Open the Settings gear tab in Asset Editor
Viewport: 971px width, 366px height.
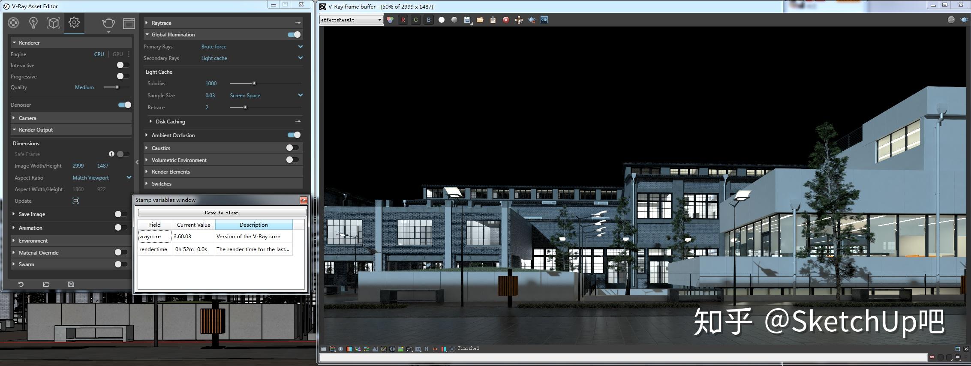coord(74,22)
